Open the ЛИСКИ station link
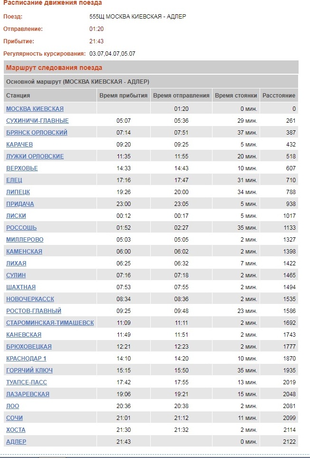Screen dimensions: 310x458 [16, 216]
